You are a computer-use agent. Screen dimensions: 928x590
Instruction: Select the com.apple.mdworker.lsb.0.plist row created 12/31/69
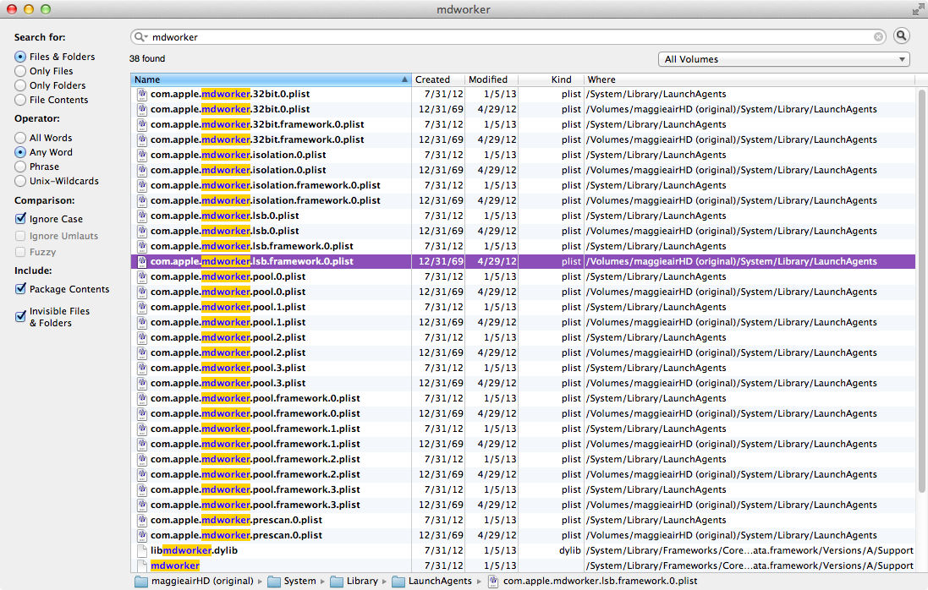(x=523, y=231)
